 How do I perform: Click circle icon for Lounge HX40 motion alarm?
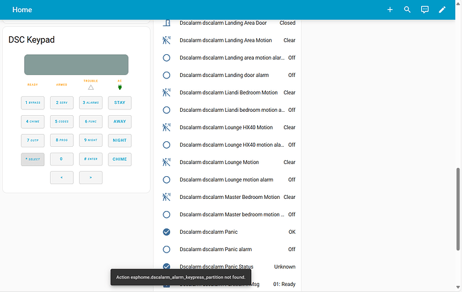pyautogui.click(x=167, y=145)
